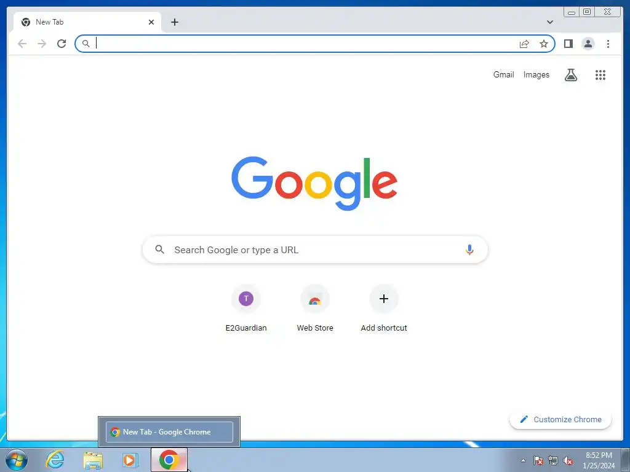
Task: Open Action Center flag icon
Action: coord(538,460)
